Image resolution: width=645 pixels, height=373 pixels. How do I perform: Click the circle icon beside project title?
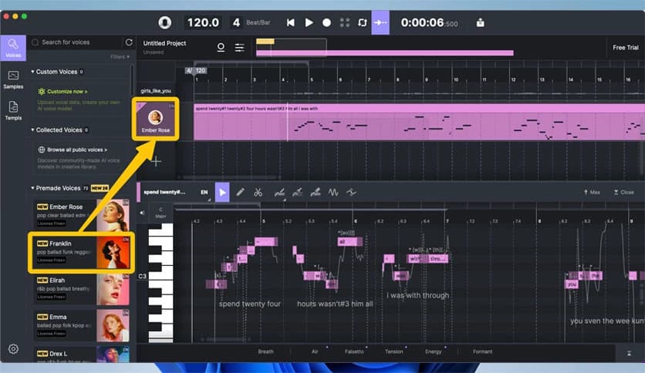coord(221,48)
